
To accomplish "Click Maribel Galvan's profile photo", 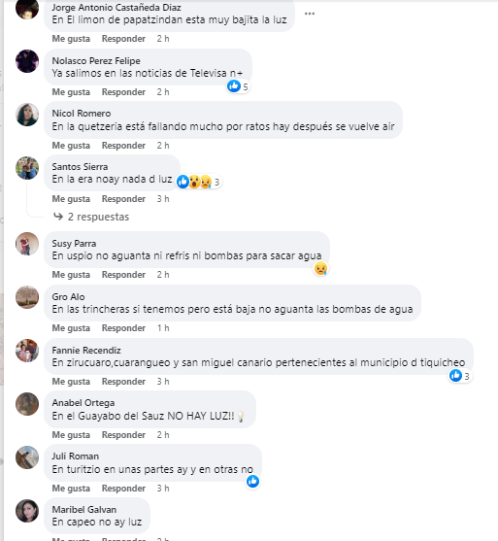I will (x=27, y=511).
